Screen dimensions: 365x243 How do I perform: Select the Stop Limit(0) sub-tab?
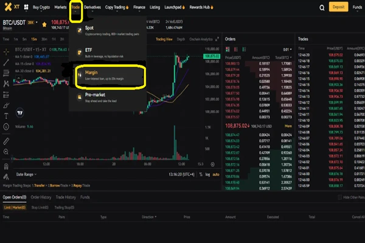click(40, 207)
